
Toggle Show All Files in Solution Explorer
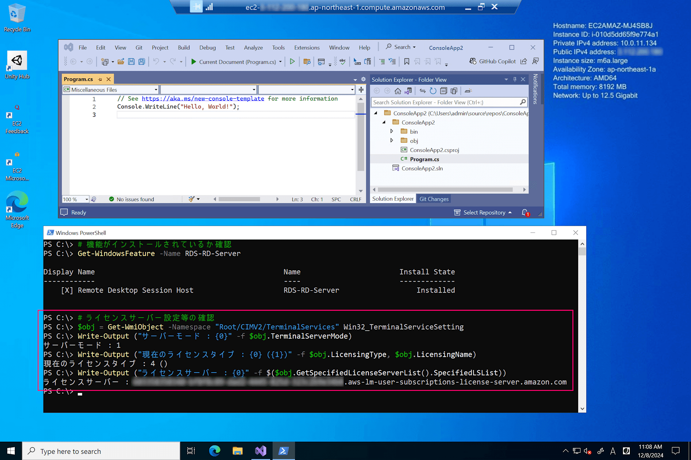(454, 91)
